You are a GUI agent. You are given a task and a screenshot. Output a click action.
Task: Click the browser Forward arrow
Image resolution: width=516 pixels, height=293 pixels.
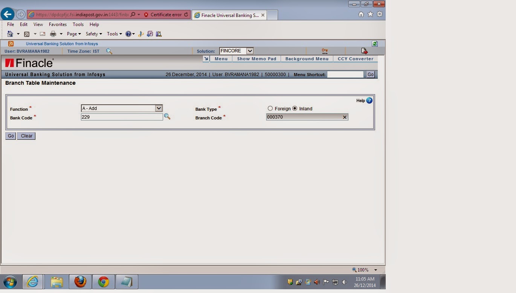click(x=21, y=15)
